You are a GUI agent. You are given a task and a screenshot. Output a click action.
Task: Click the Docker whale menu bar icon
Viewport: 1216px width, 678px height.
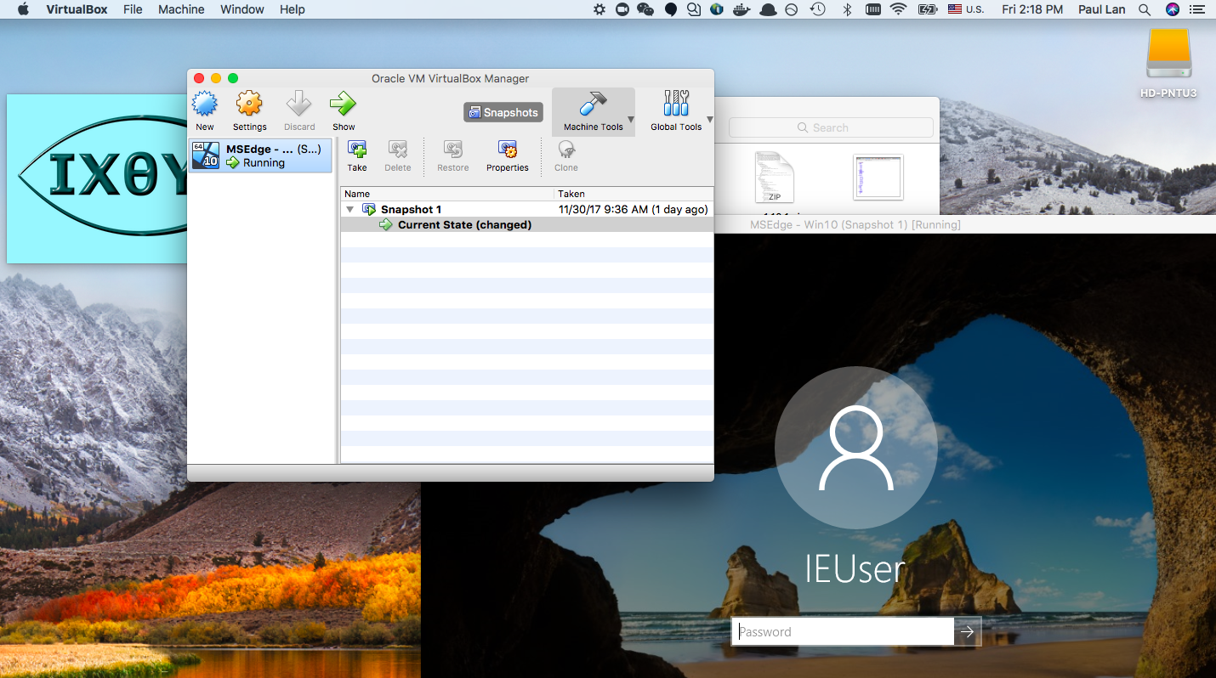(x=742, y=9)
